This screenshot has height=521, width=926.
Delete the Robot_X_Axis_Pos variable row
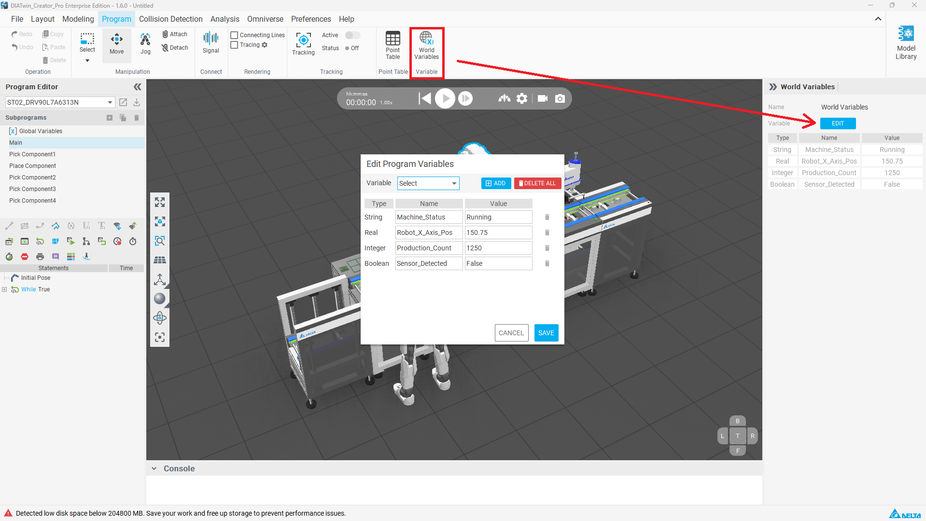(x=547, y=233)
